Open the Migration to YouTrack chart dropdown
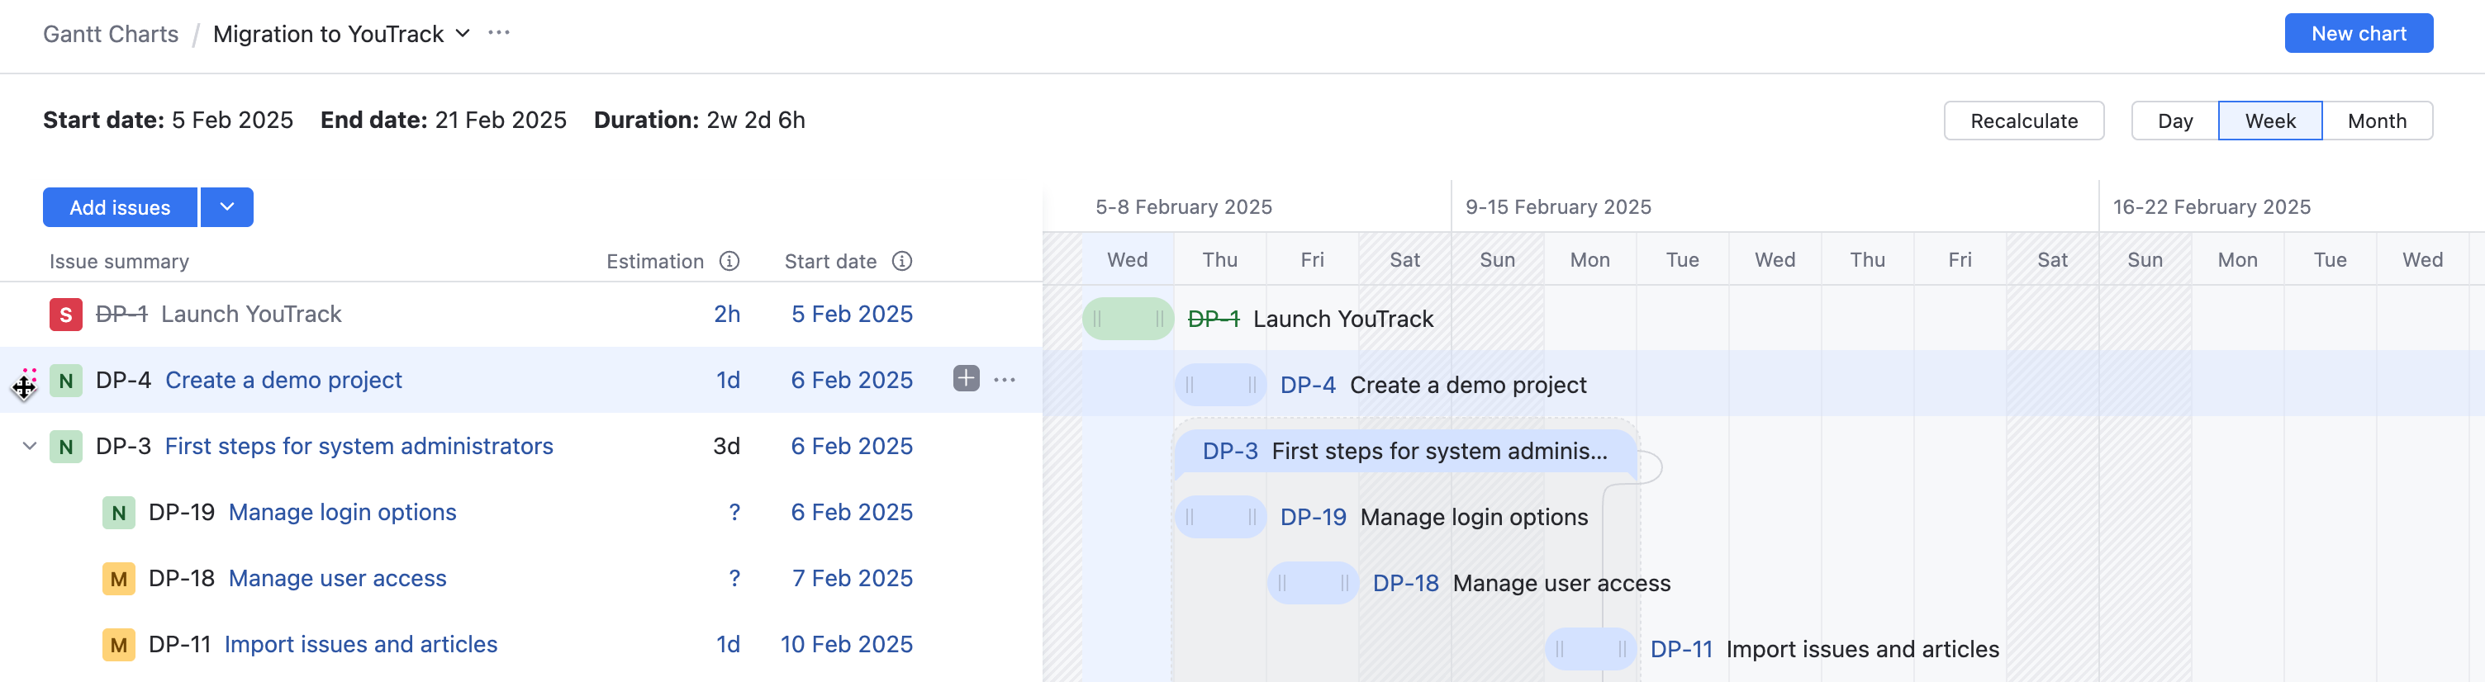2485x682 pixels. [463, 34]
